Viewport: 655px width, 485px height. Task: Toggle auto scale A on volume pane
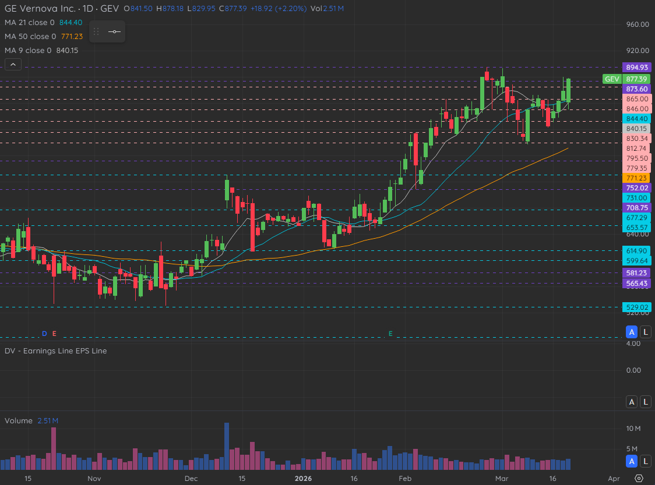click(x=632, y=461)
